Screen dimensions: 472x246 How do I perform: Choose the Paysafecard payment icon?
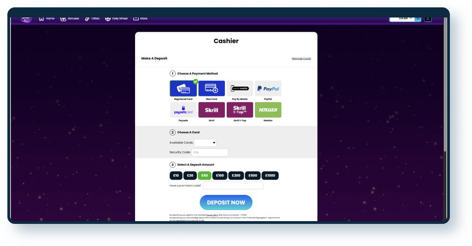click(x=183, y=110)
